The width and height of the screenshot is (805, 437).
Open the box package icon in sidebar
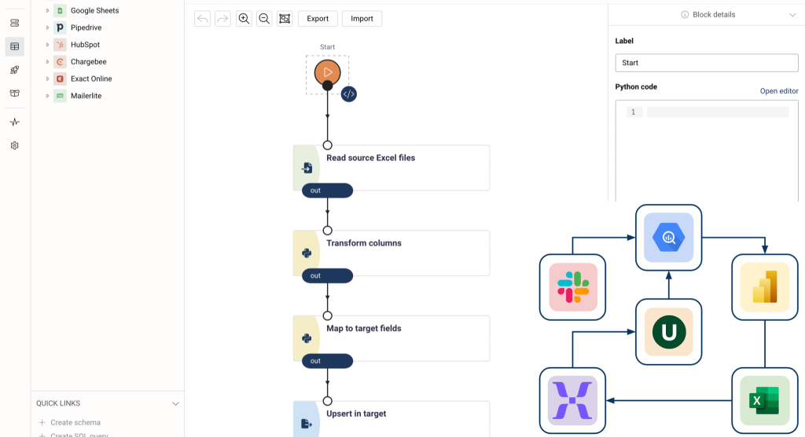pos(14,93)
